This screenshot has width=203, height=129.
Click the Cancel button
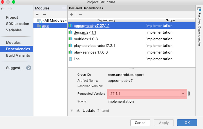140,123
